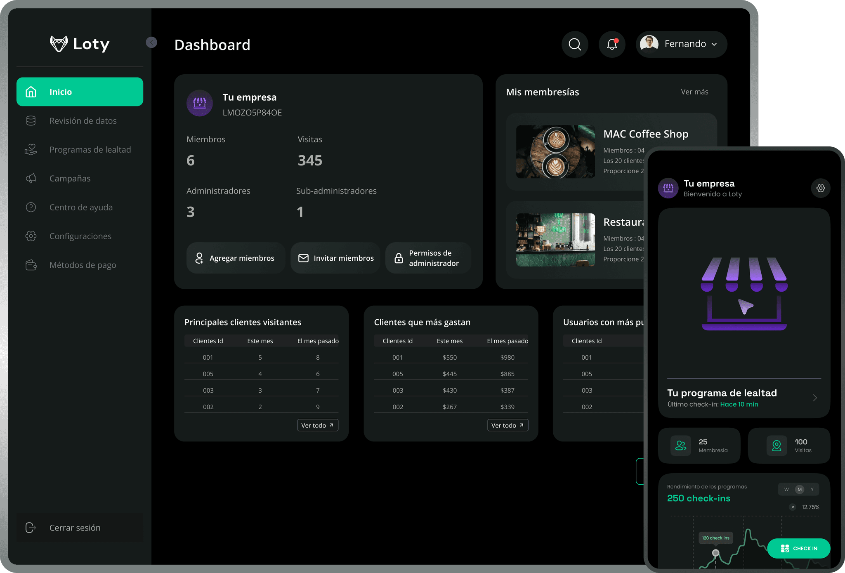Click the Configuraciones gear icon
The image size is (845, 573).
click(x=31, y=236)
